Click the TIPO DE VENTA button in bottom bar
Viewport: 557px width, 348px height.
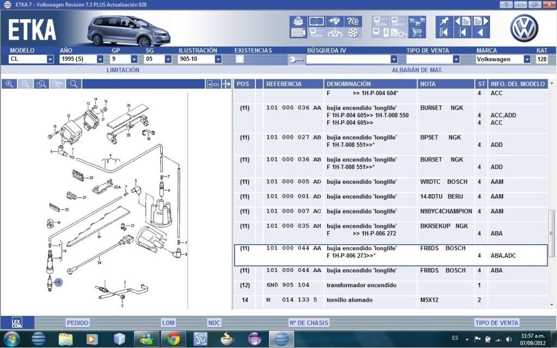(x=497, y=323)
